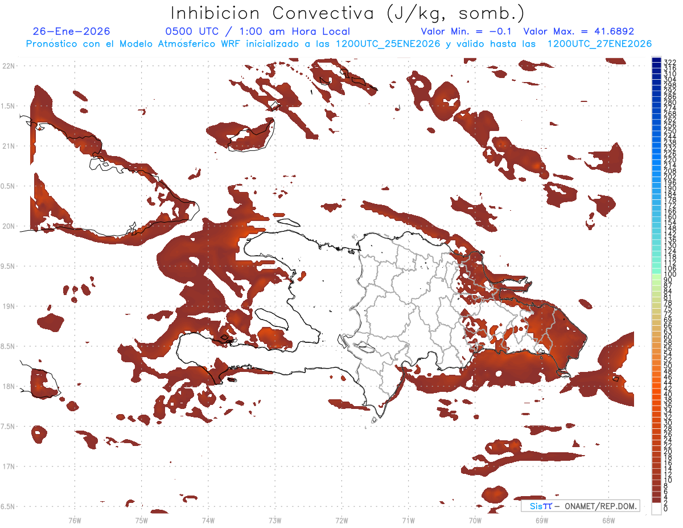Click the "72W" longitude label
Viewport: 683px width, 528px height.
click(341, 520)
